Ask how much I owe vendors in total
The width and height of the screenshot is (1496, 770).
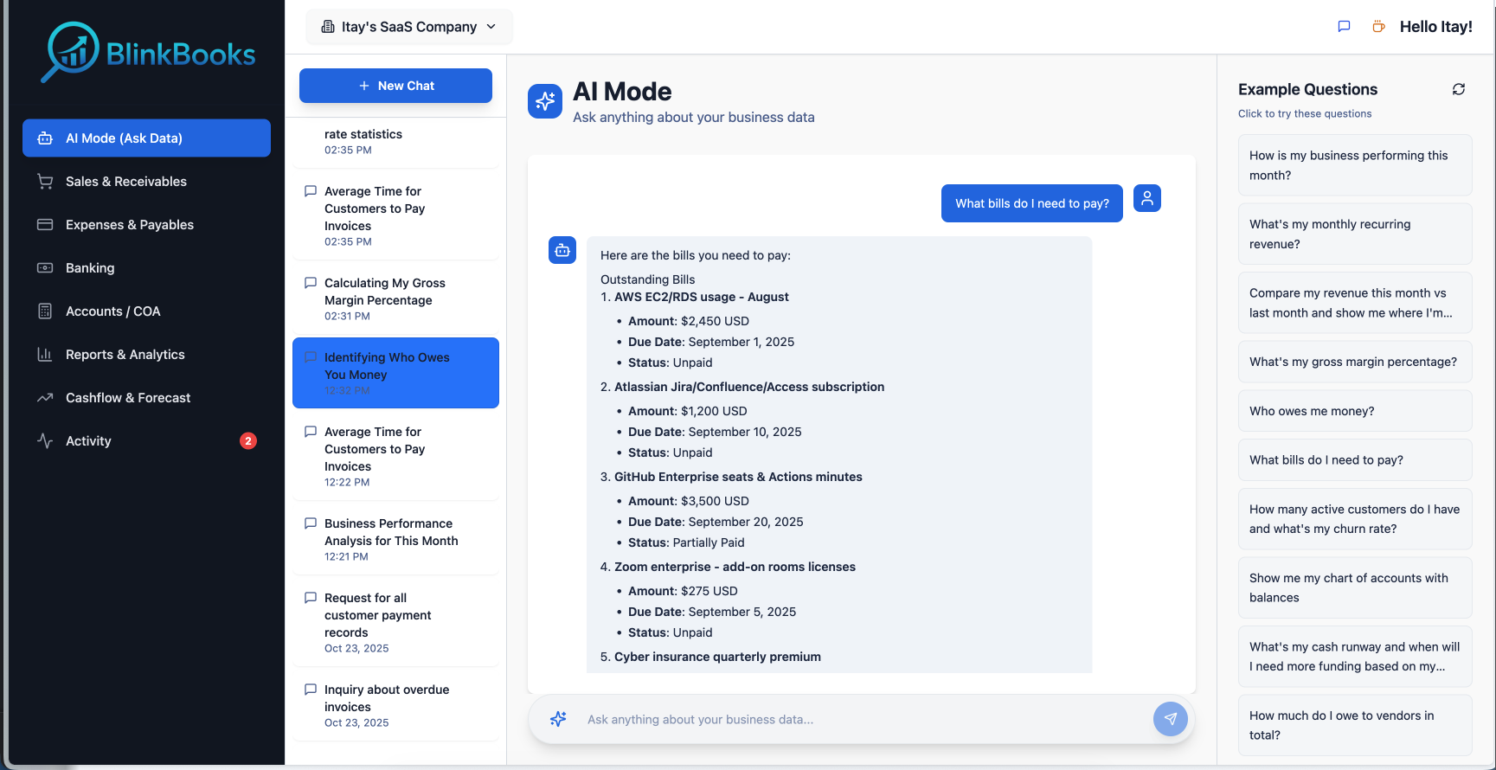click(1355, 725)
